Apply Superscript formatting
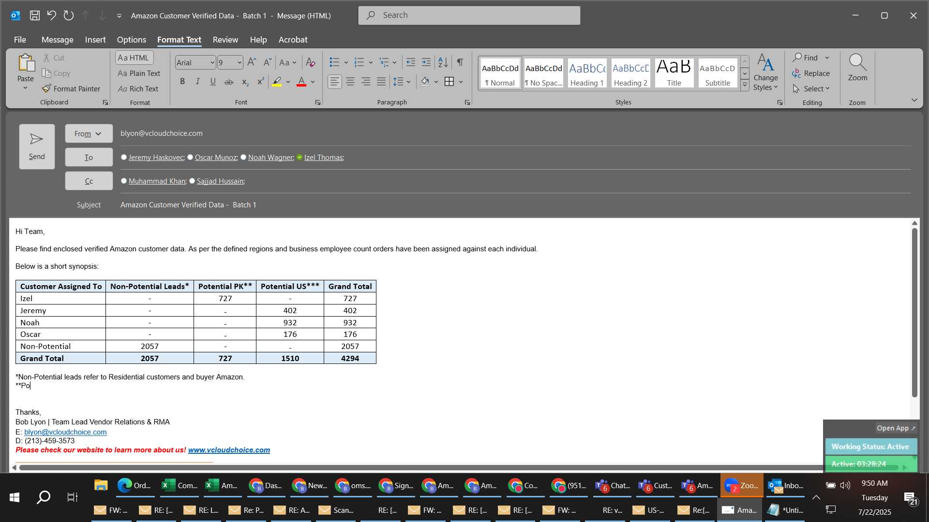This screenshot has height=522, width=929. [261, 82]
